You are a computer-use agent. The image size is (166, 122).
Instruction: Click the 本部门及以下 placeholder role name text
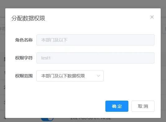pos(54,40)
